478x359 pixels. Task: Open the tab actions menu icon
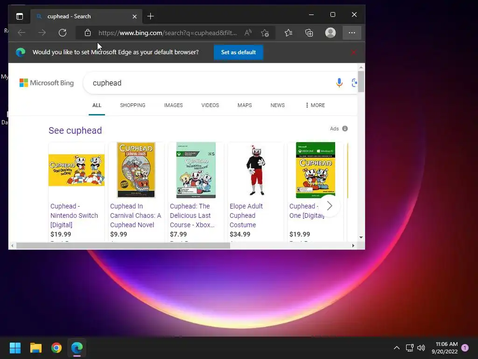20,16
